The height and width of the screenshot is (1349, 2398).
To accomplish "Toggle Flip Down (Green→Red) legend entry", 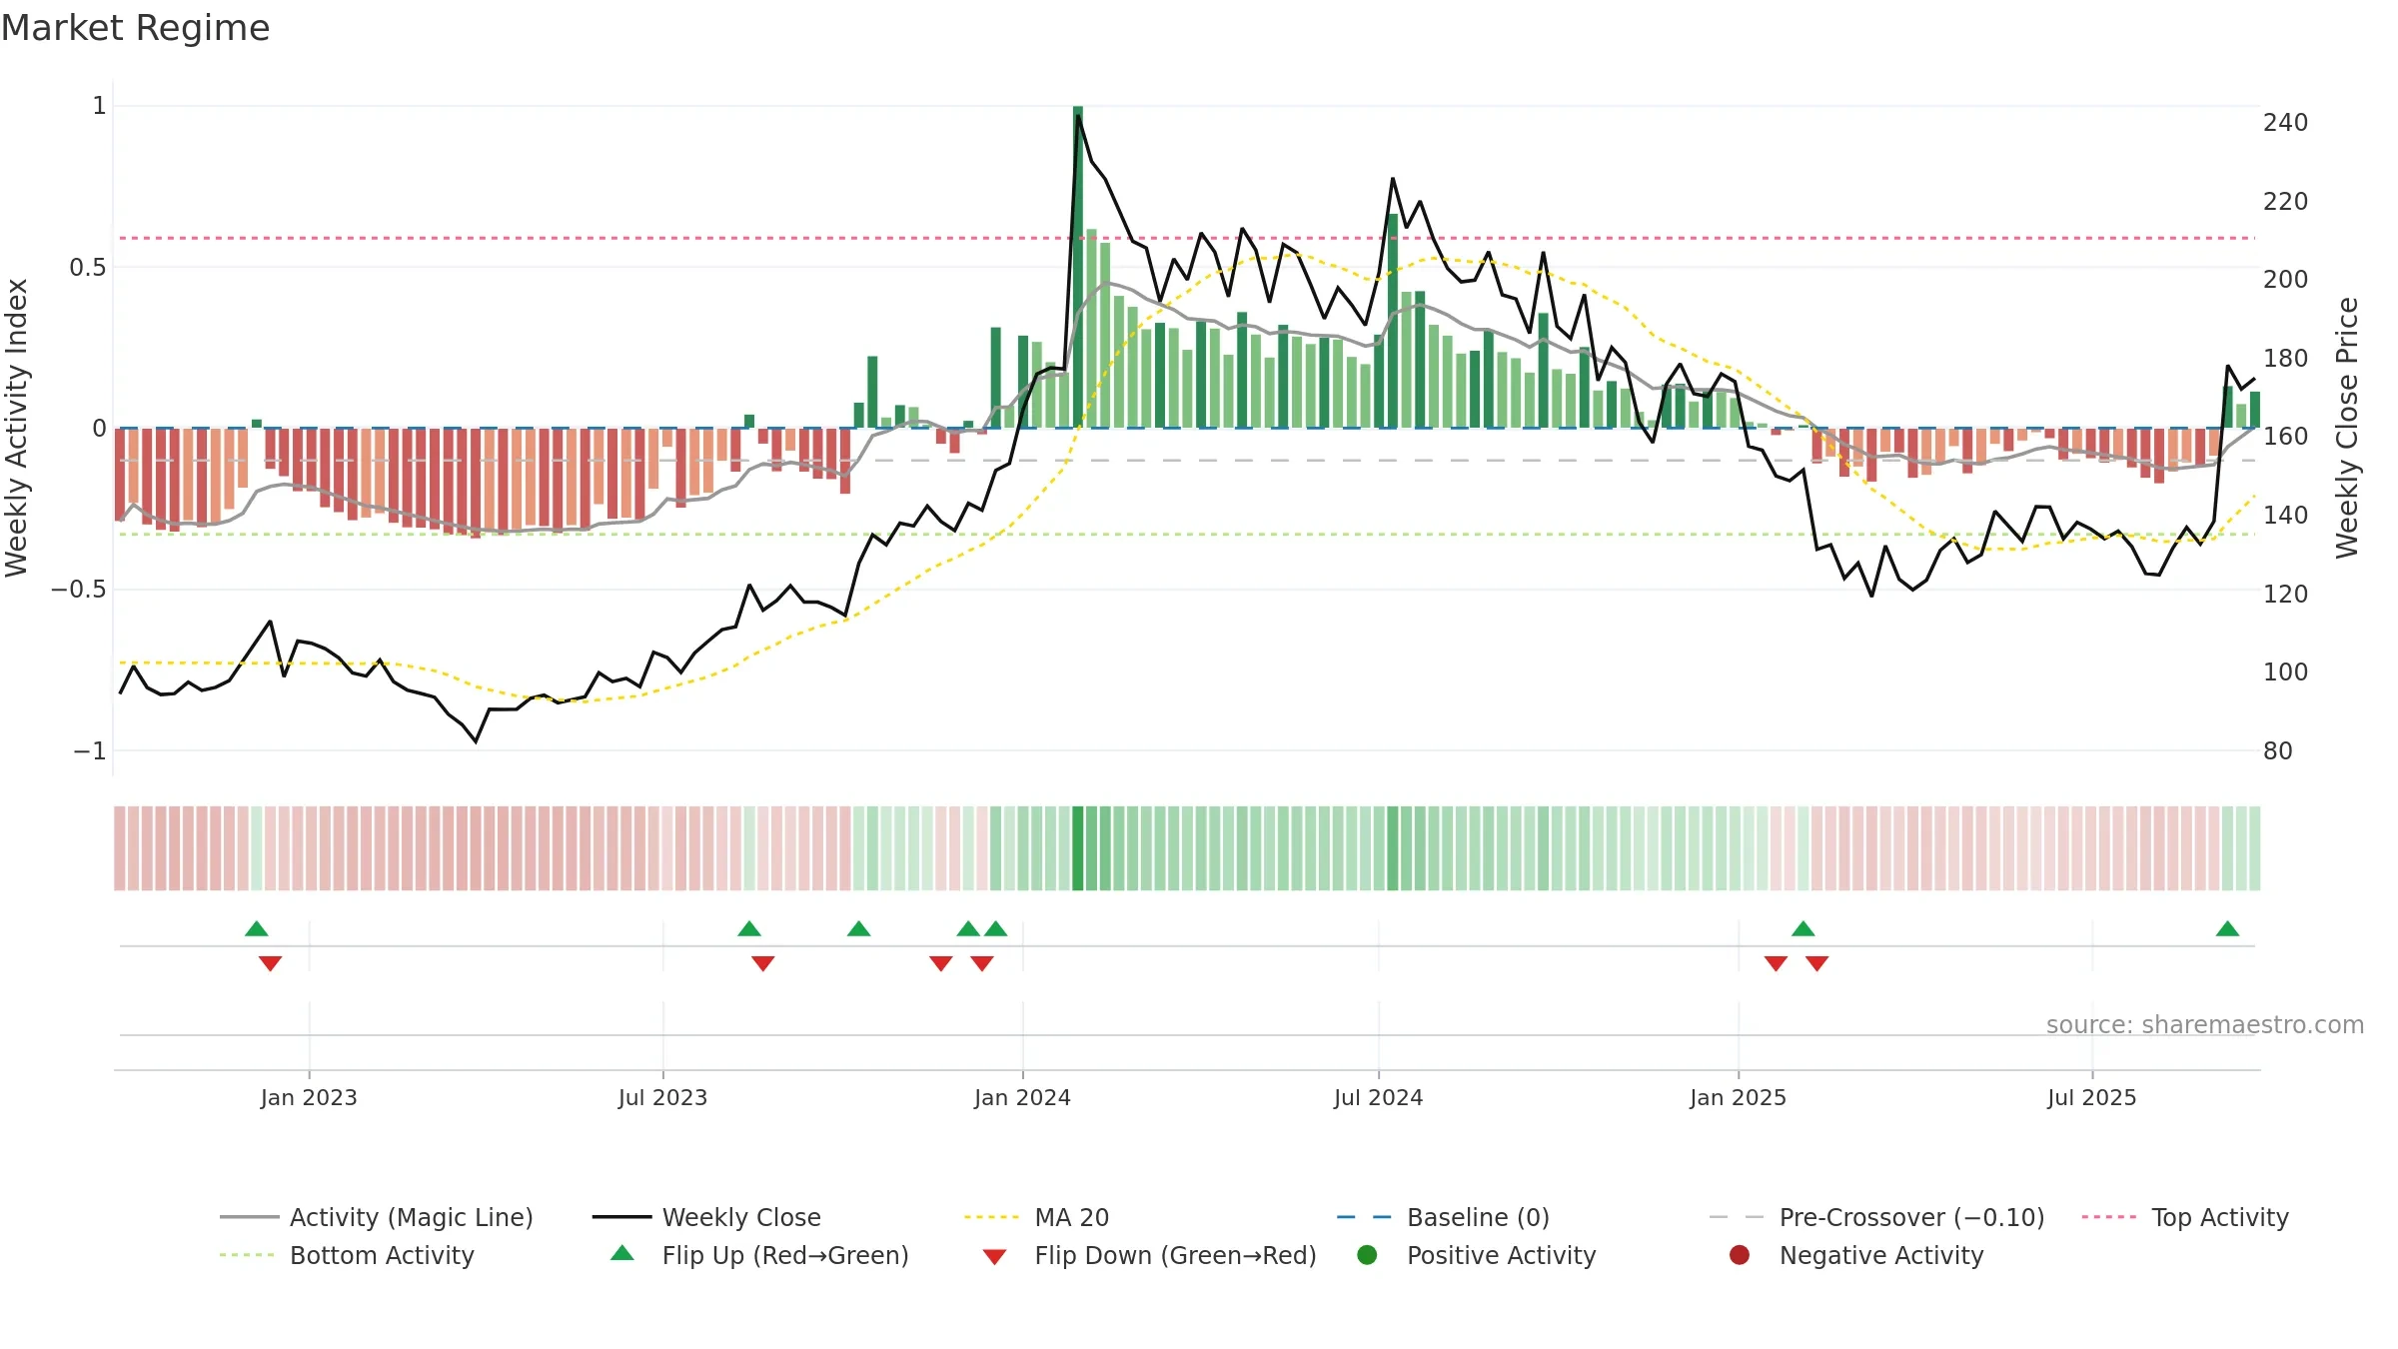I will pos(1149,1255).
